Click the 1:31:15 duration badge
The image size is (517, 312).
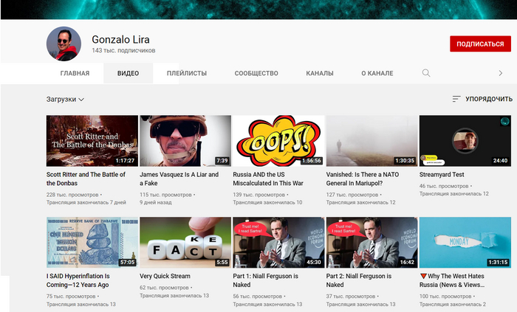pyautogui.click(x=499, y=263)
